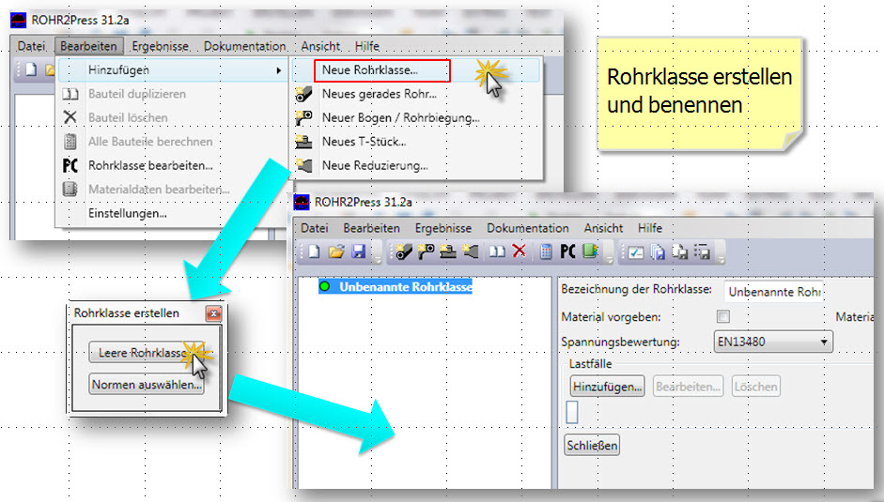Toggle small checkbox in Lastfälle list

click(572, 412)
